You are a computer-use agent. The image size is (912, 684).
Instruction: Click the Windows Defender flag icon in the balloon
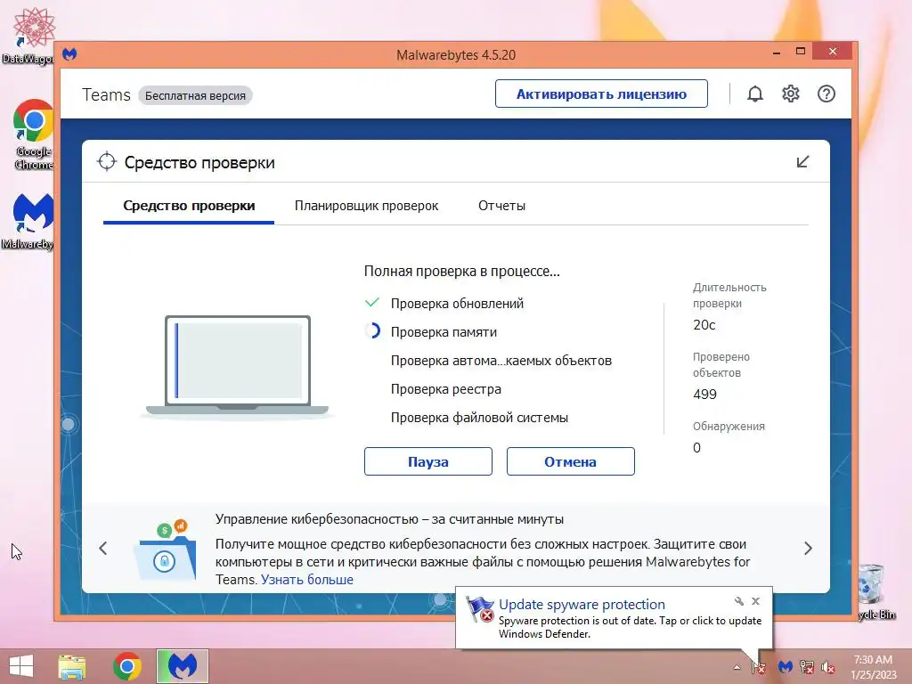(x=480, y=609)
